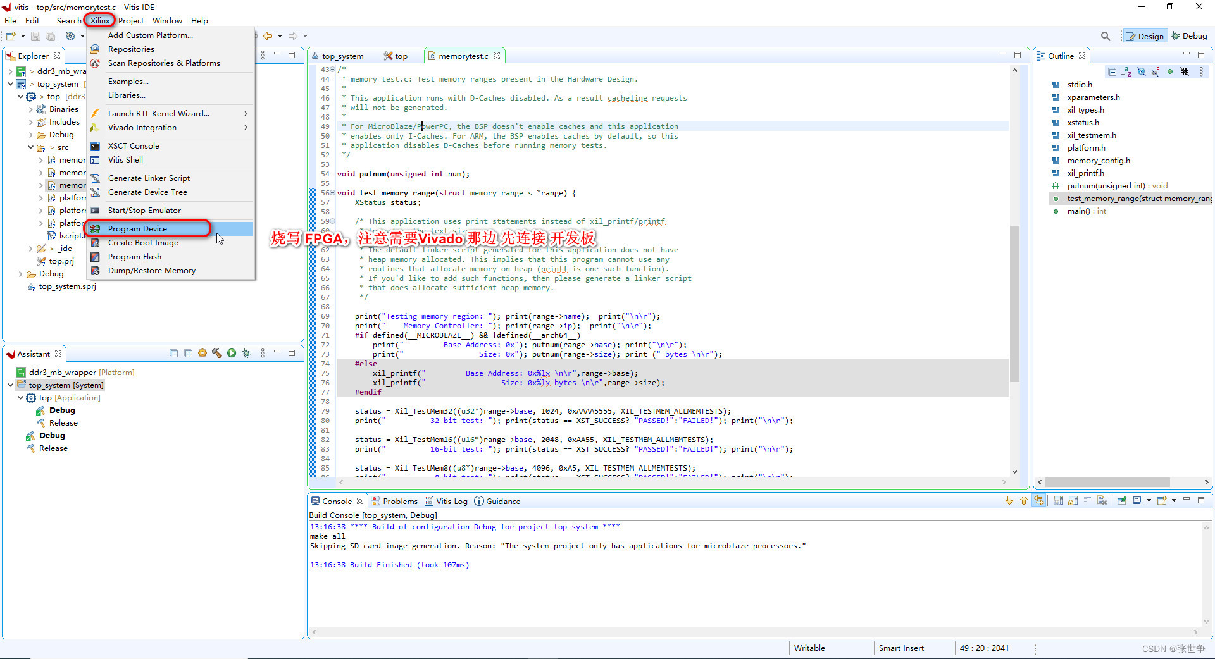Expand all in Assistant panel

188,354
